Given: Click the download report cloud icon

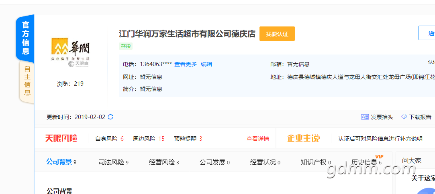Looking at the screenshot, I should click(x=404, y=117).
